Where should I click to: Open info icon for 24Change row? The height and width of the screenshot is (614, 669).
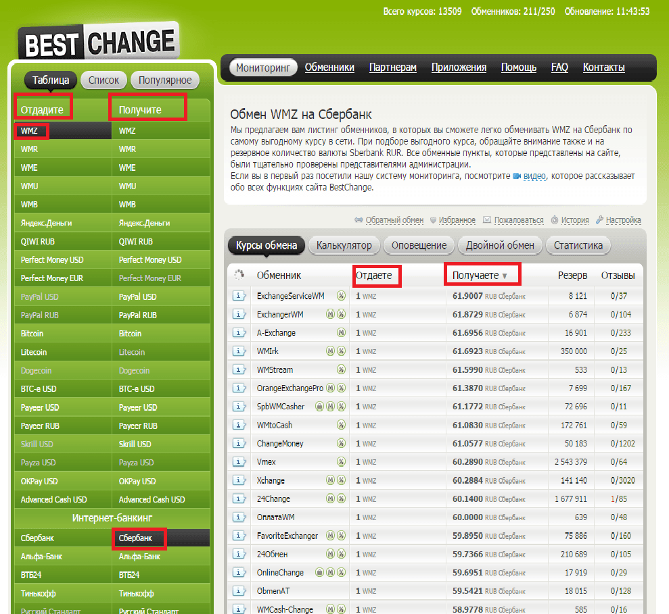(x=239, y=498)
